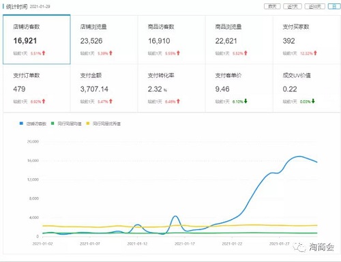Select the 日 time range button
Image resolution: width=341 pixels, height=262 pixels.
(x=334, y=6)
